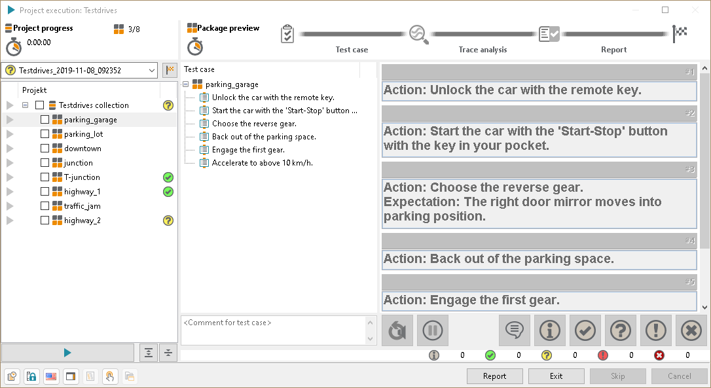
Task: Mark step failed with the large exclamation button
Action: (x=656, y=330)
